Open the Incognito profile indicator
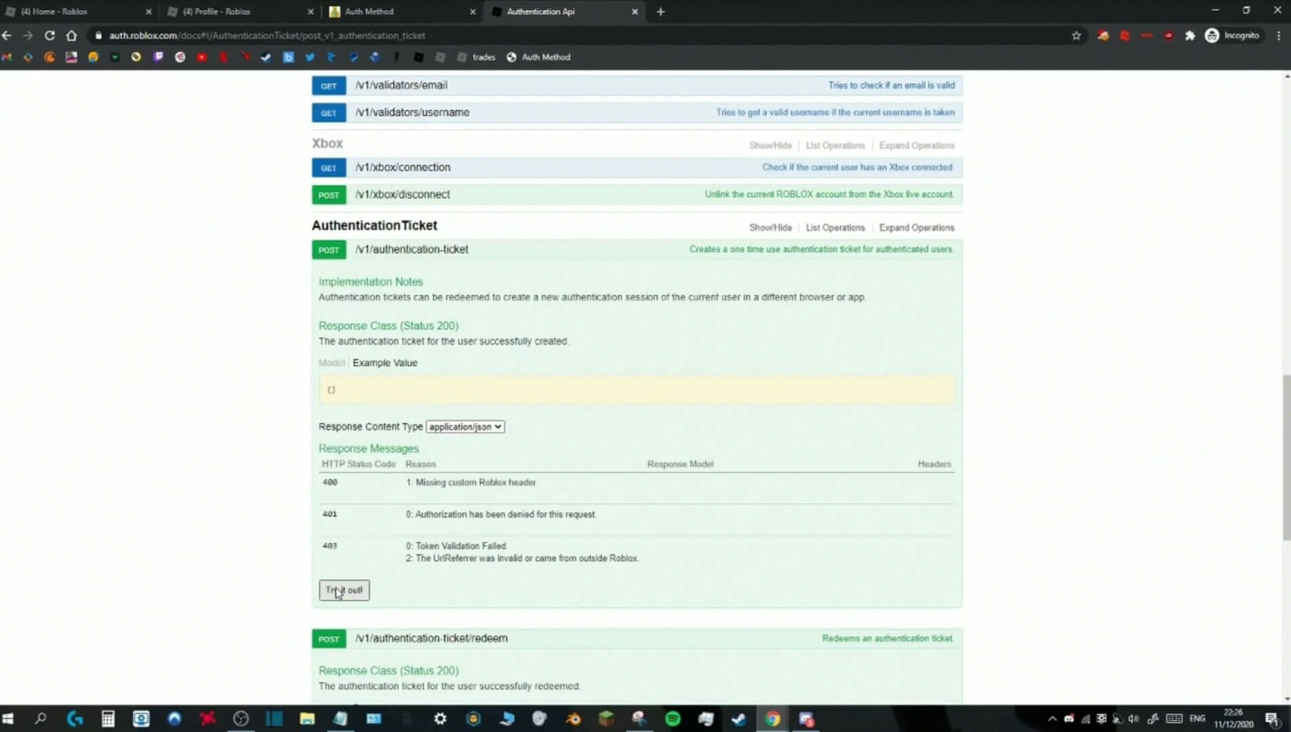Viewport: 1291px width, 732px height. 1232,35
